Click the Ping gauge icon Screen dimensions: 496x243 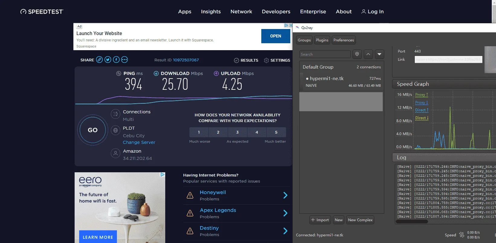click(119, 73)
